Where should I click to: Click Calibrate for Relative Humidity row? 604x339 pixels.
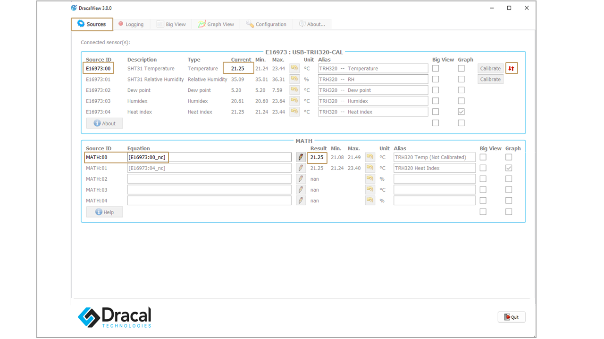point(490,79)
